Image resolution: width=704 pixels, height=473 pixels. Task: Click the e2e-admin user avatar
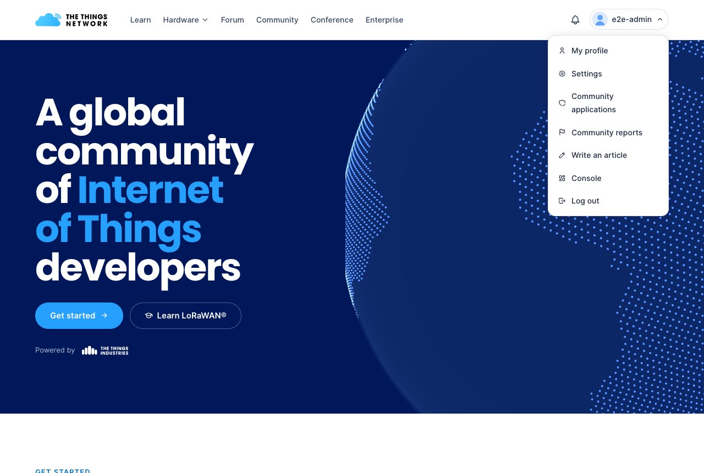point(600,19)
